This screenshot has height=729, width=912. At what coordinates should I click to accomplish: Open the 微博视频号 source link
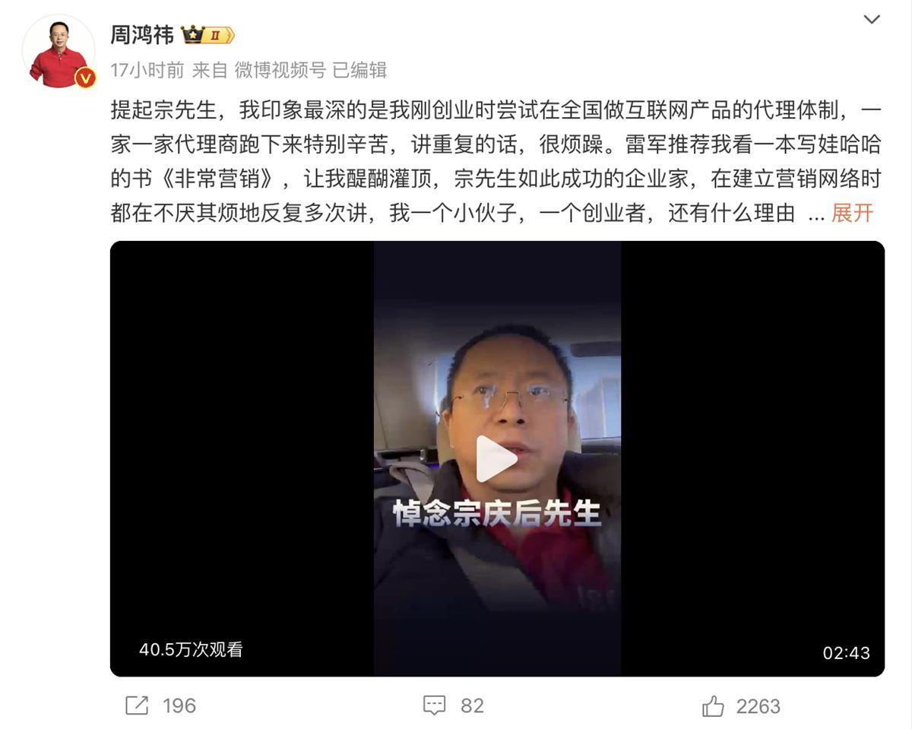pos(280,71)
